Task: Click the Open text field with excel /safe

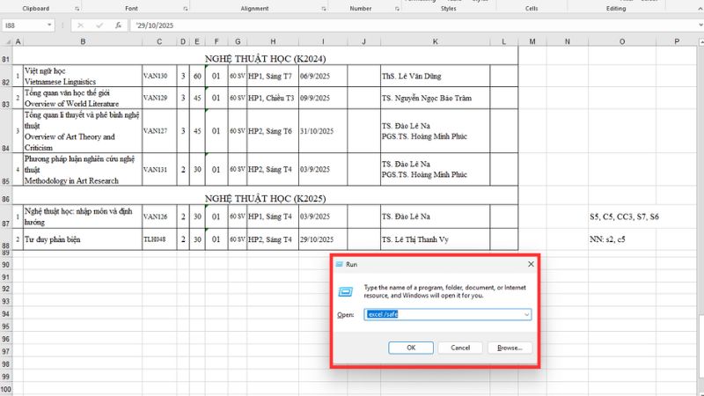Action: pyautogui.click(x=443, y=314)
